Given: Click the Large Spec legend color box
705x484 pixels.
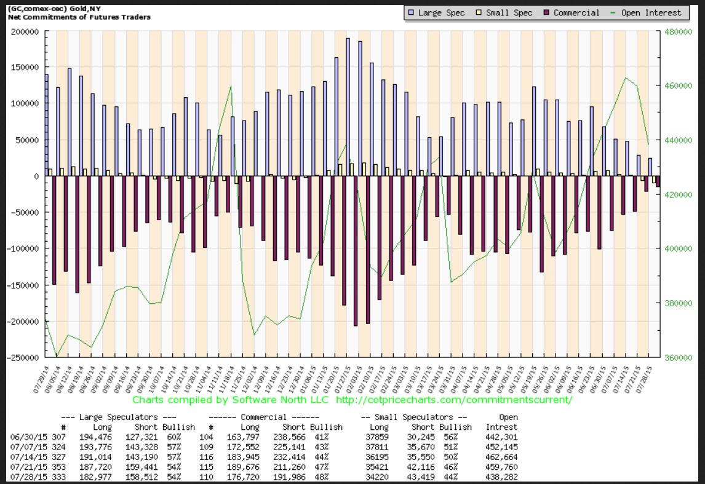Looking at the screenshot, I should tap(411, 13).
